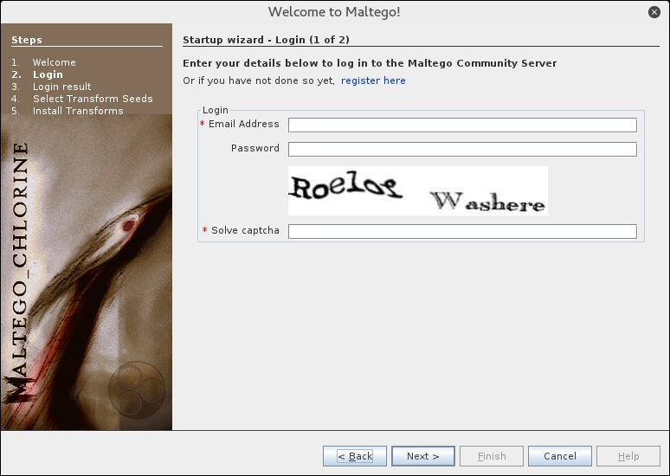
Task: Click the 'Password' label
Action: (x=255, y=148)
